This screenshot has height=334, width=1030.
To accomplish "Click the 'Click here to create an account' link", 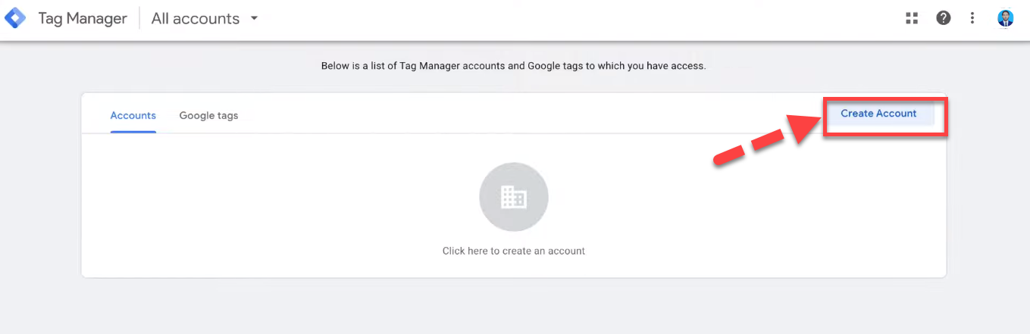I will click(514, 251).
